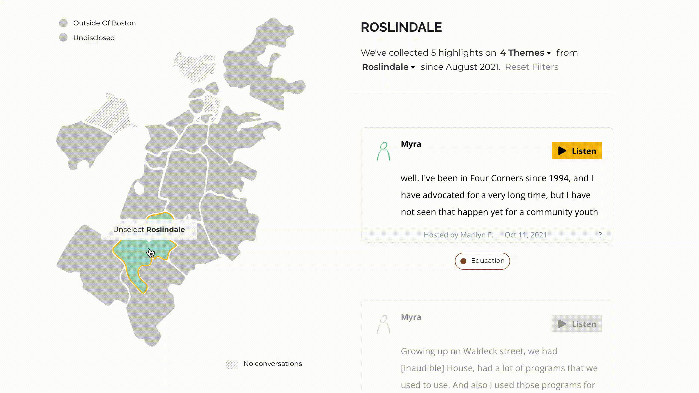
Task: Click Myra's faded avatar icon in second card
Action: point(384,324)
